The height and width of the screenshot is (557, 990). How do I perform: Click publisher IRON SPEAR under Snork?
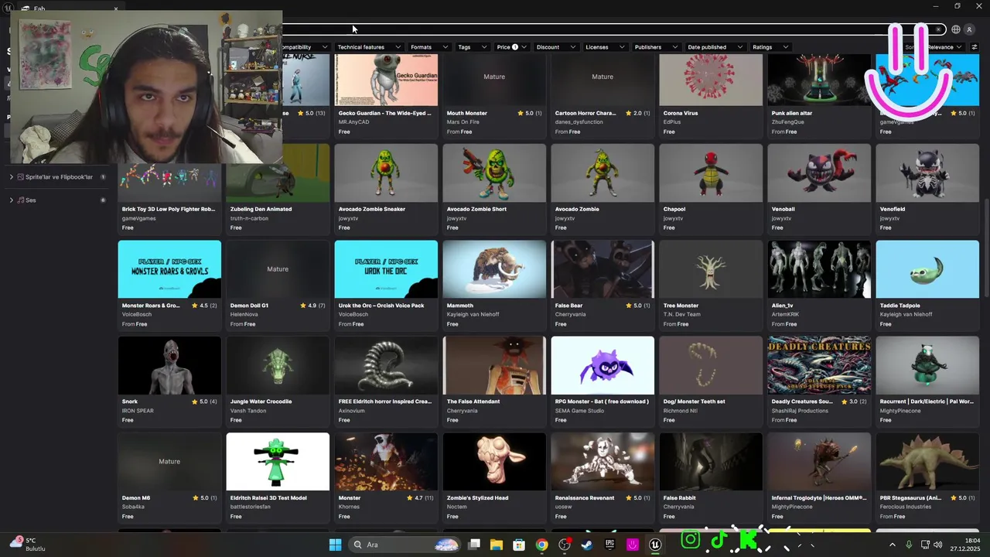coord(138,411)
